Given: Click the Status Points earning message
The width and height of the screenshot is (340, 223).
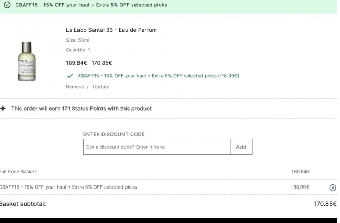Looking at the screenshot, I should [81, 108].
